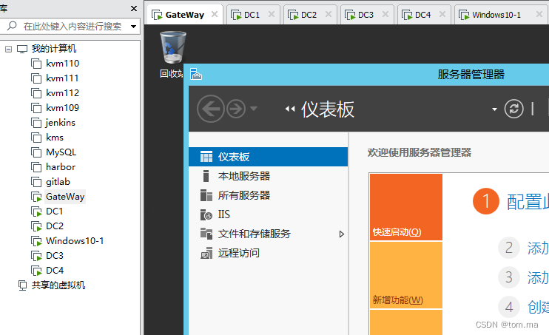The image size is (549, 335).
Task: Click the 远程访问 icon
Action: click(x=206, y=253)
